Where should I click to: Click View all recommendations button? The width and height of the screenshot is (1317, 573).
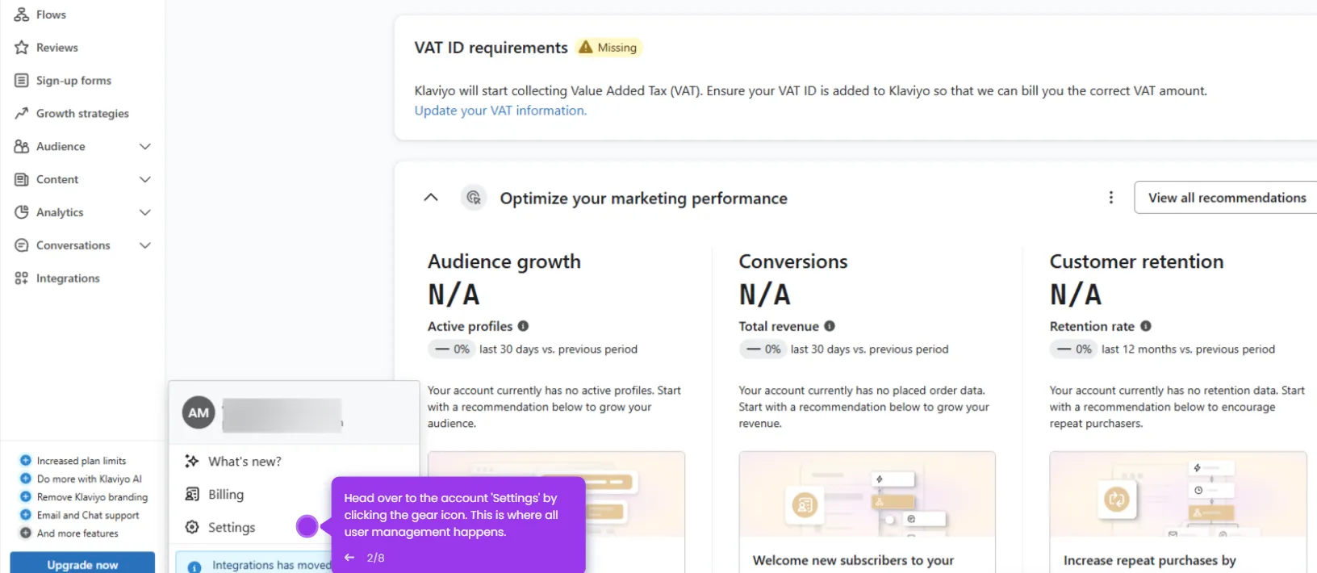(1226, 198)
